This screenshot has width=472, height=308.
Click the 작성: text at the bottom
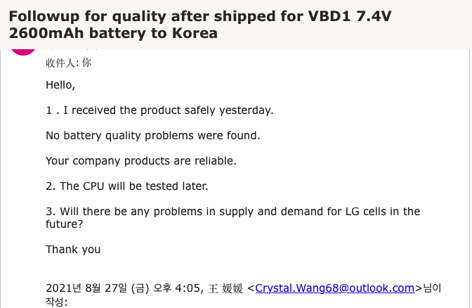(57, 302)
